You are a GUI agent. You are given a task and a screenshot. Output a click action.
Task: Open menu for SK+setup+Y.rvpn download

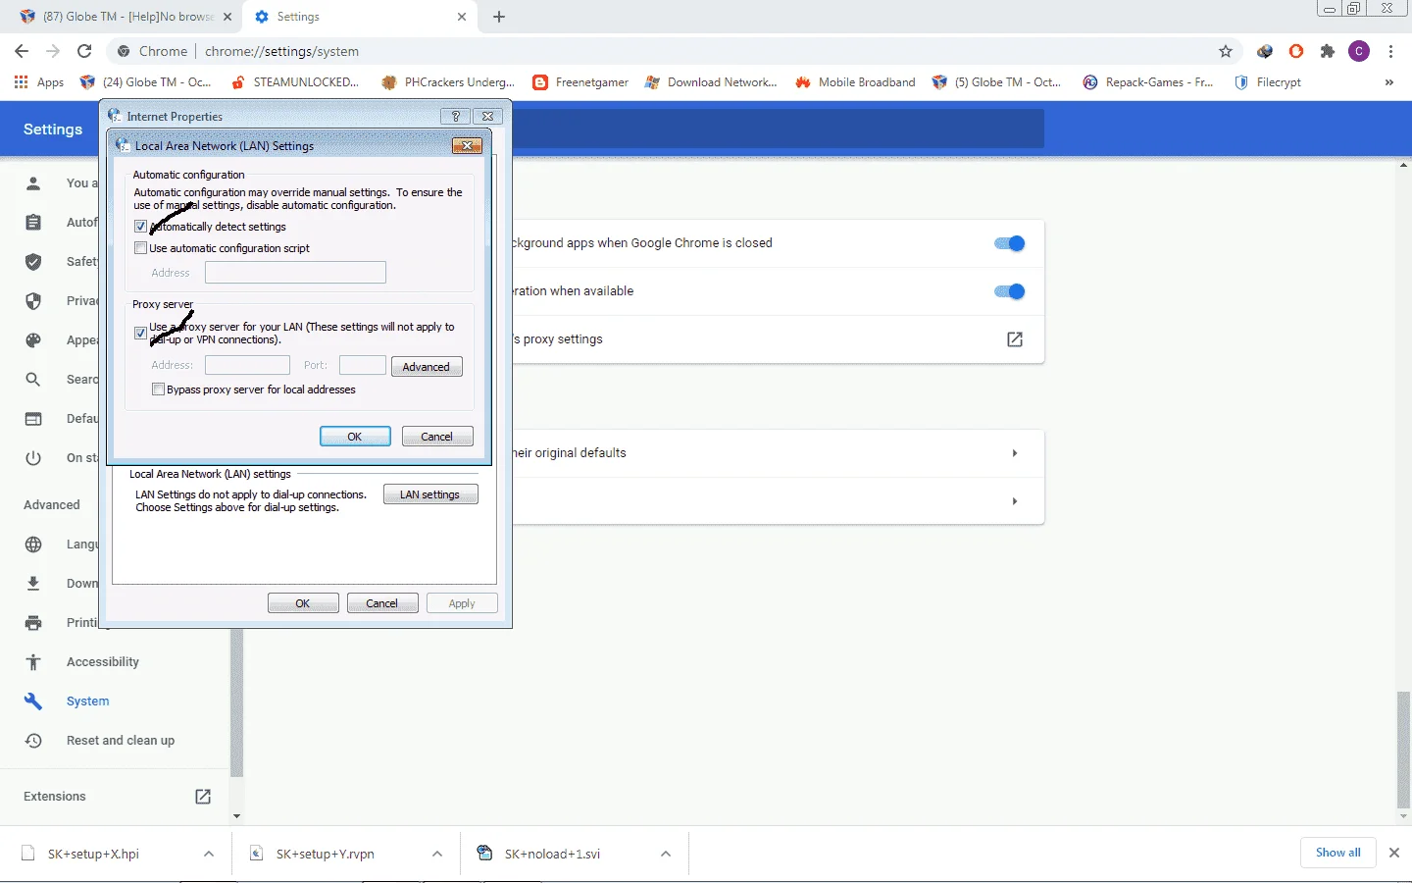tap(437, 855)
